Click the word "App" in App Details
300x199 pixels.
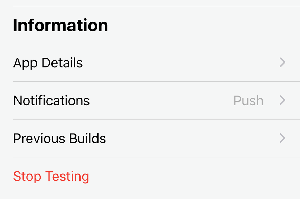coord(26,63)
